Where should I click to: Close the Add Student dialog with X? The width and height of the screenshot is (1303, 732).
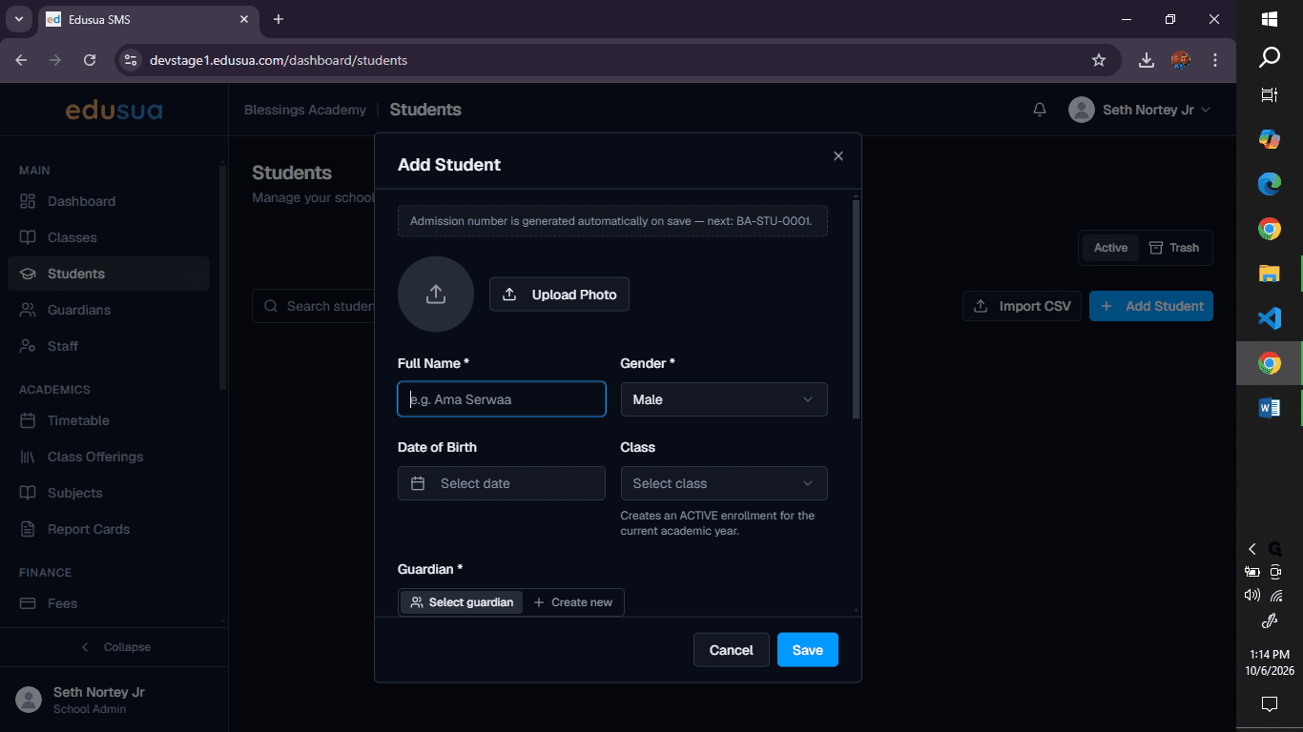tap(838, 156)
